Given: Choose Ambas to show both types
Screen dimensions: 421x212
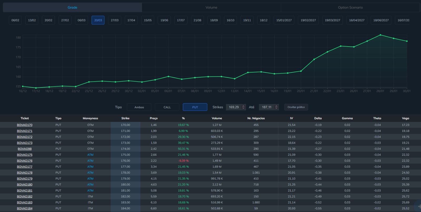Looking at the screenshot, I should [x=139, y=107].
